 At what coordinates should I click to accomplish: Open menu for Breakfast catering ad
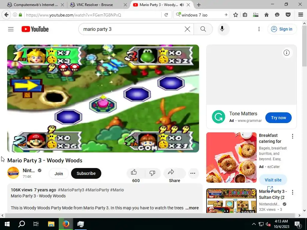(293, 136)
